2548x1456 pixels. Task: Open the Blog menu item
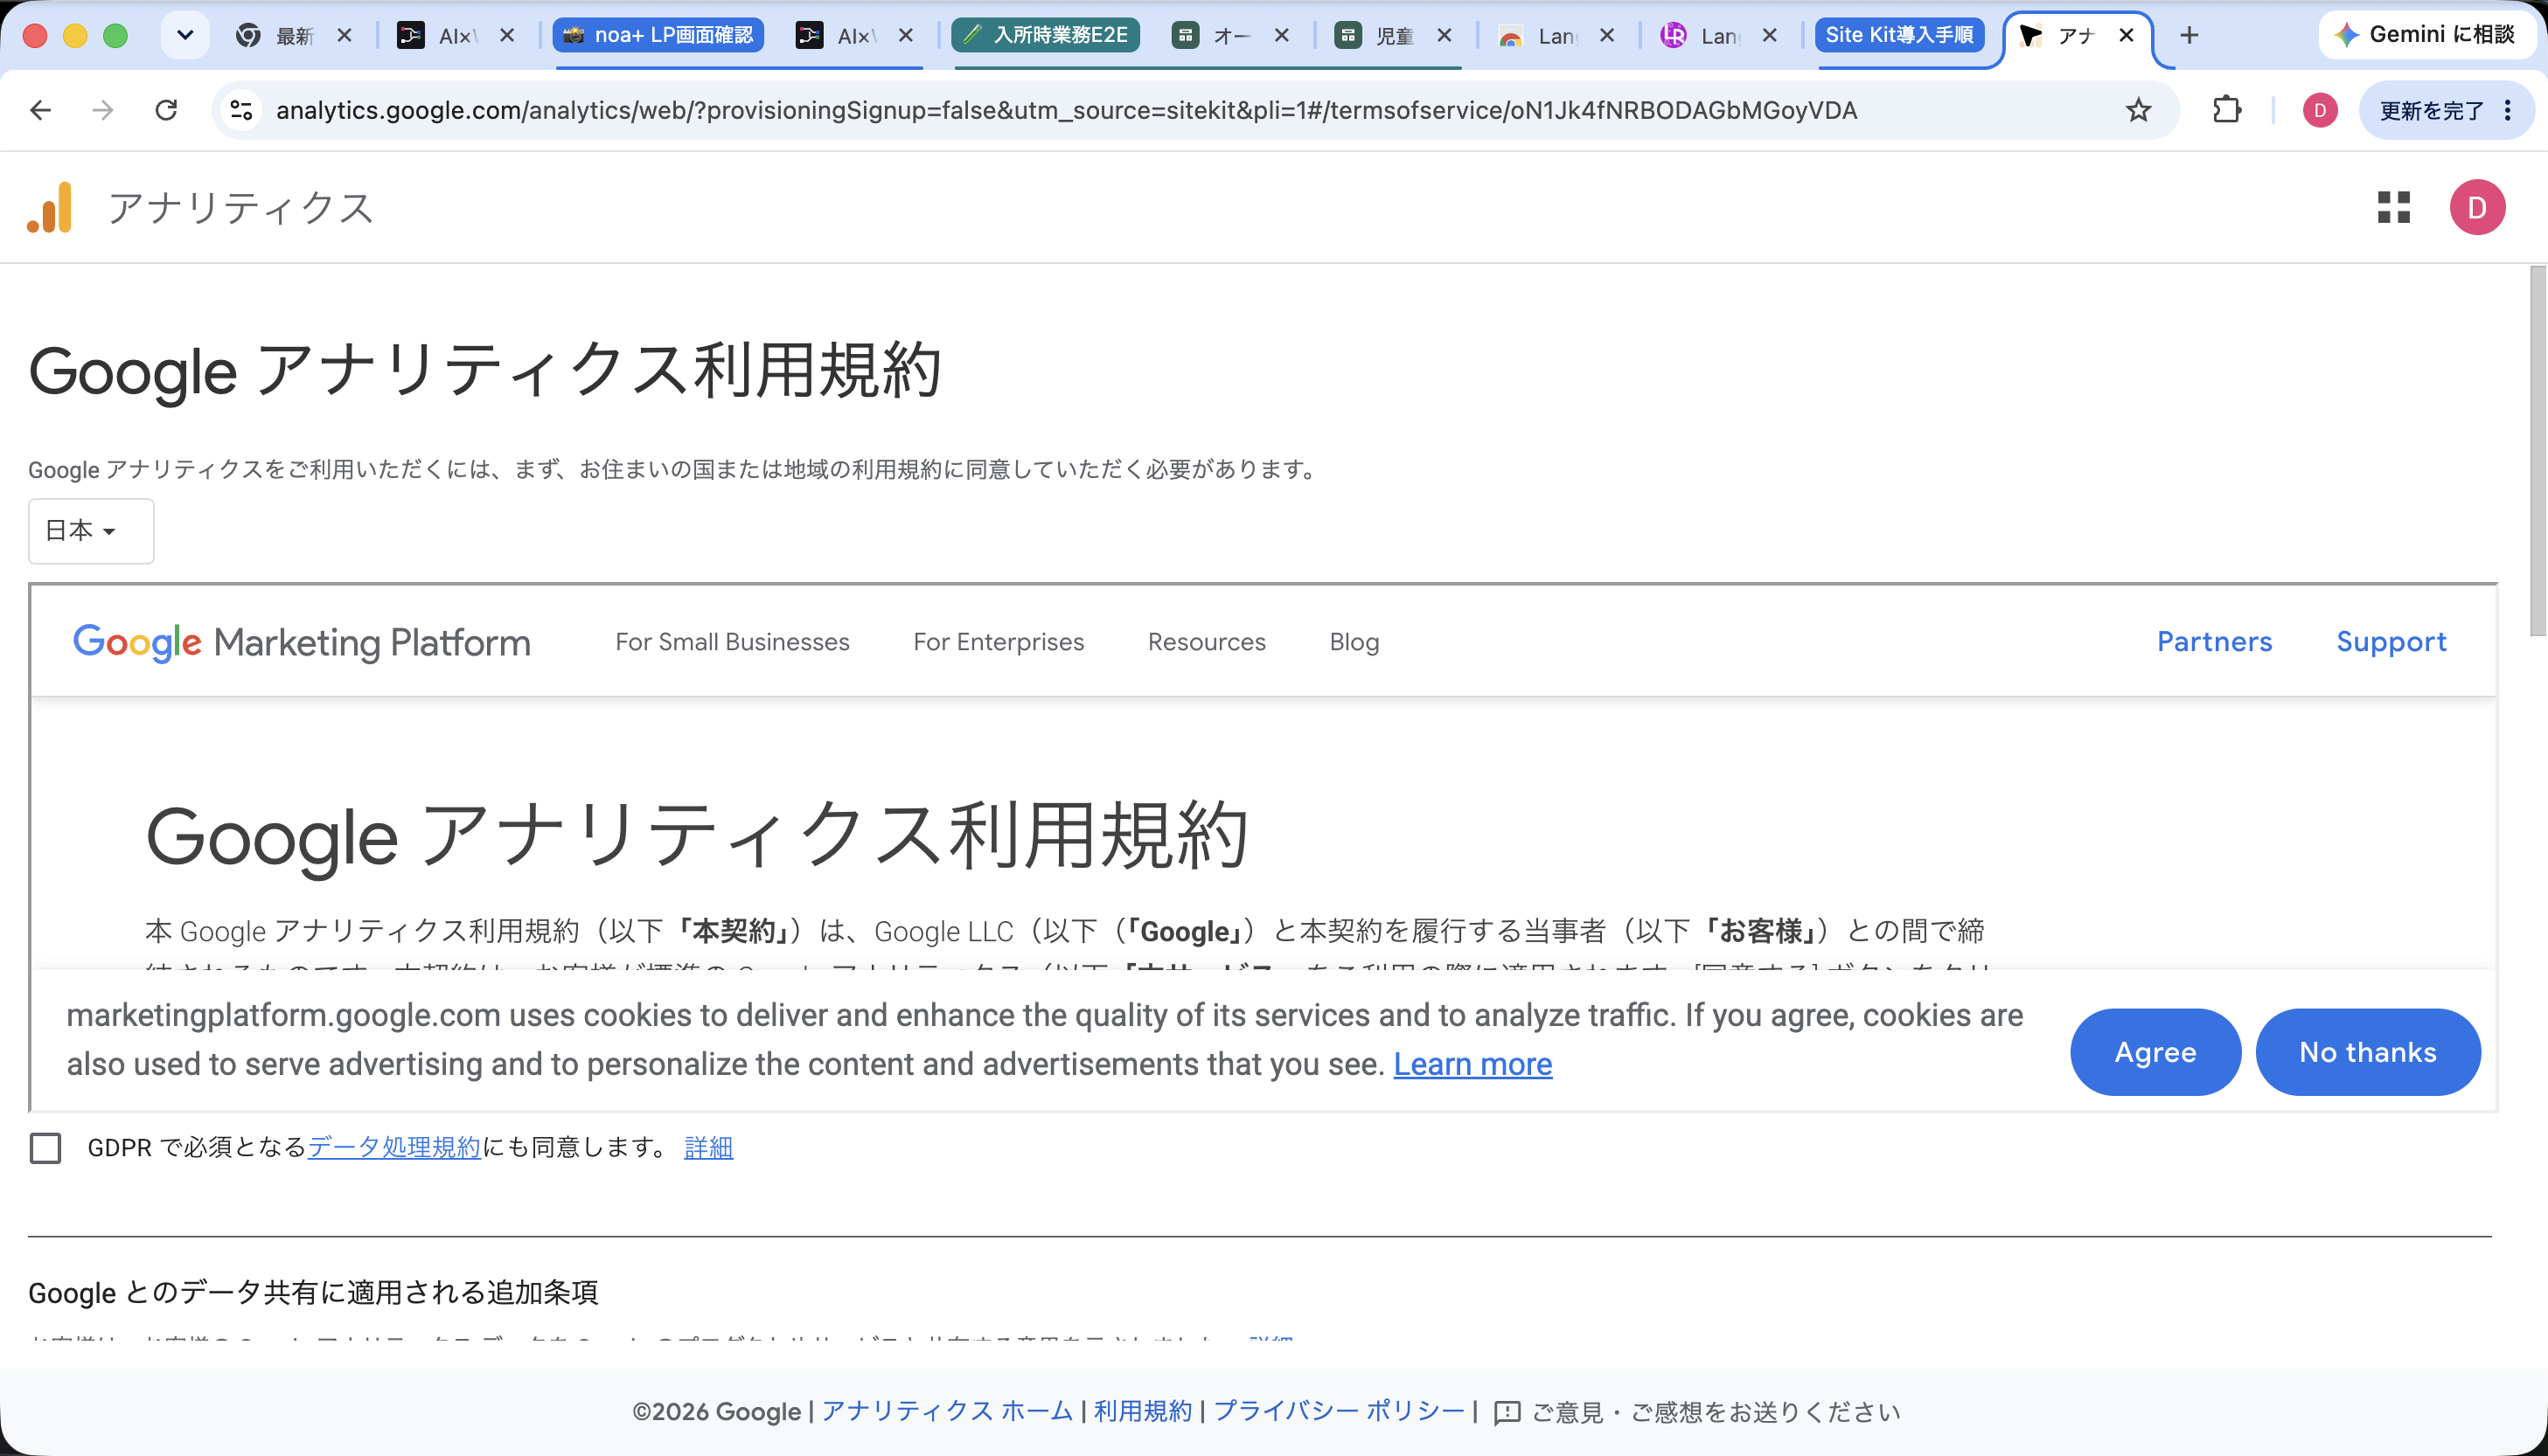click(x=1354, y=642)
